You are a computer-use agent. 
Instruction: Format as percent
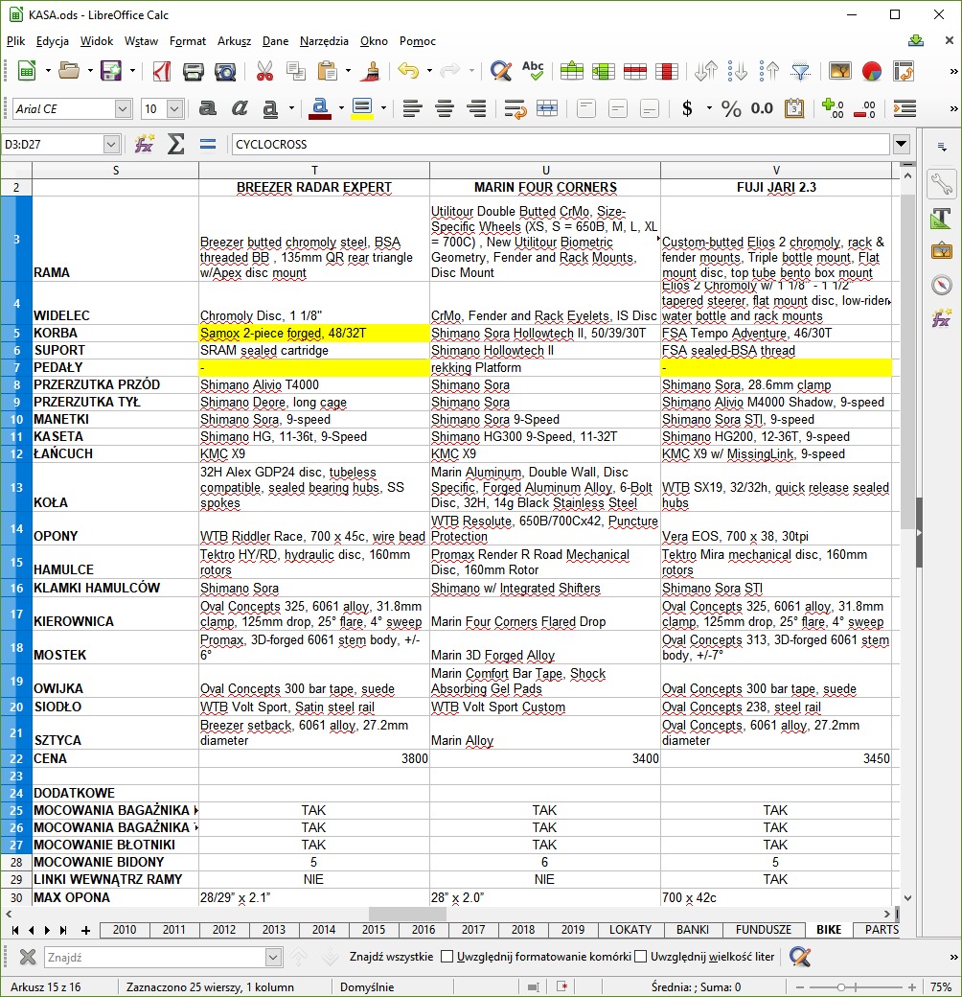tap(731, 108)
